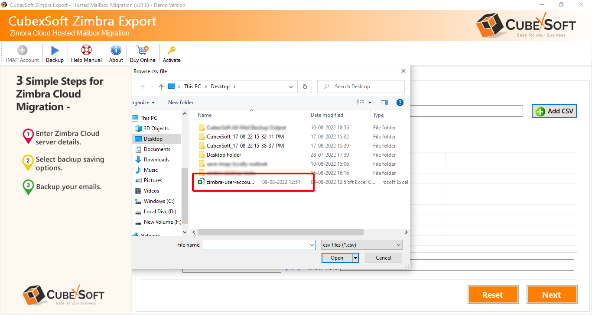Image resolution: width=592 pixels, height=315 pixels.
Task: Click the orange Reset button
Action: (493, 295)
